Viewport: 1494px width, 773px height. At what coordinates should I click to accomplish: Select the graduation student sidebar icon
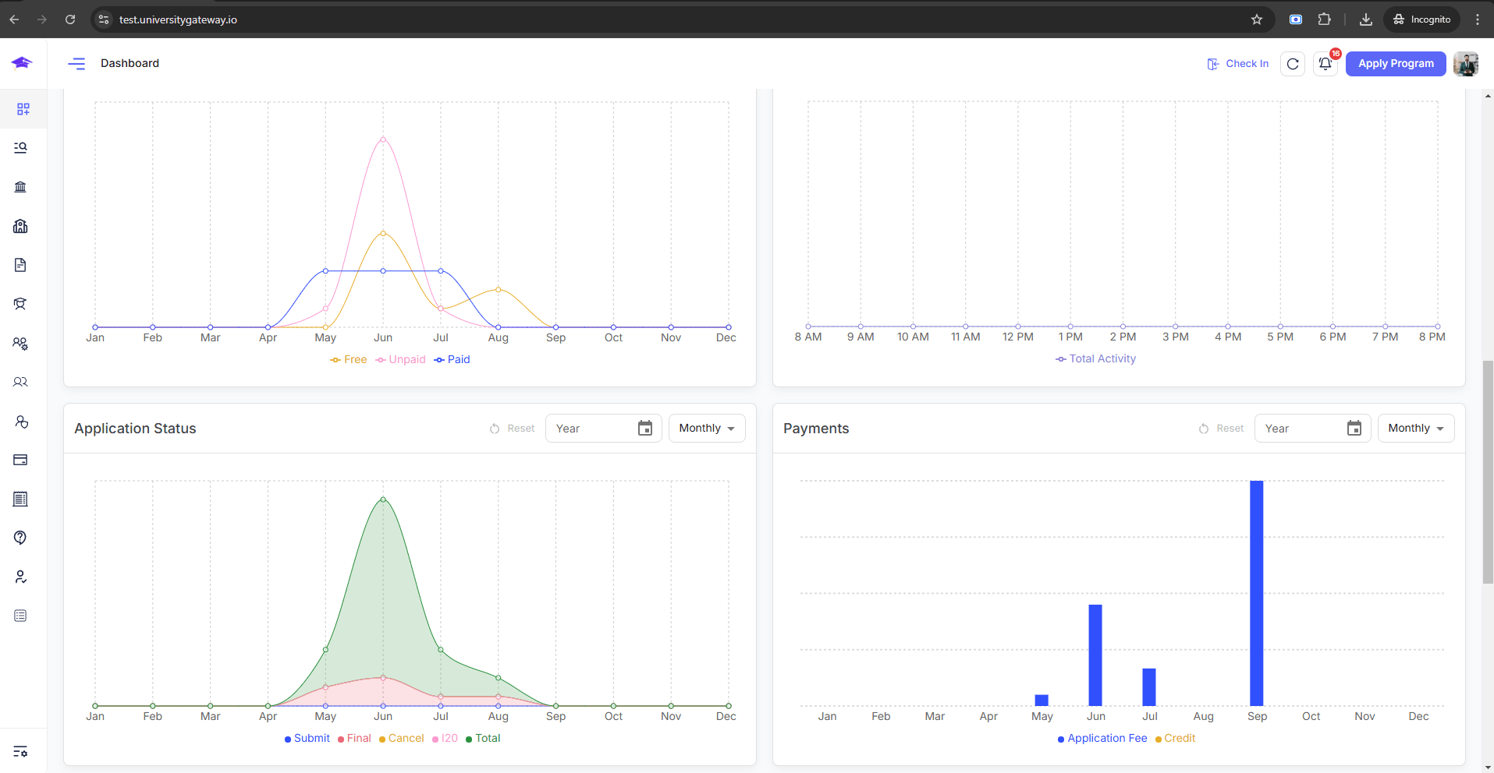click(21, 304)
